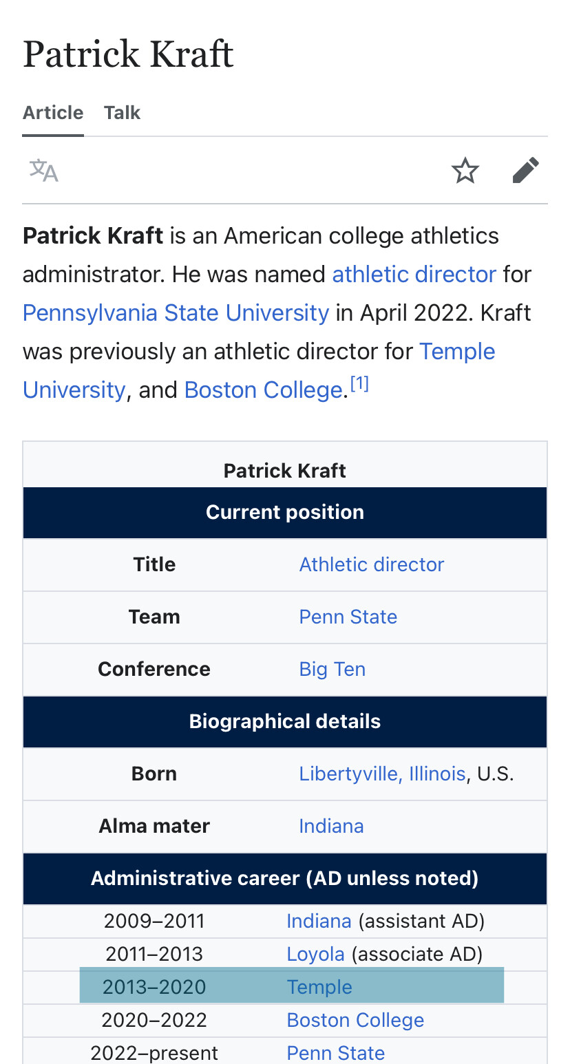
Task: Click Athletic director link in Title row
Action: pos(371,564)
